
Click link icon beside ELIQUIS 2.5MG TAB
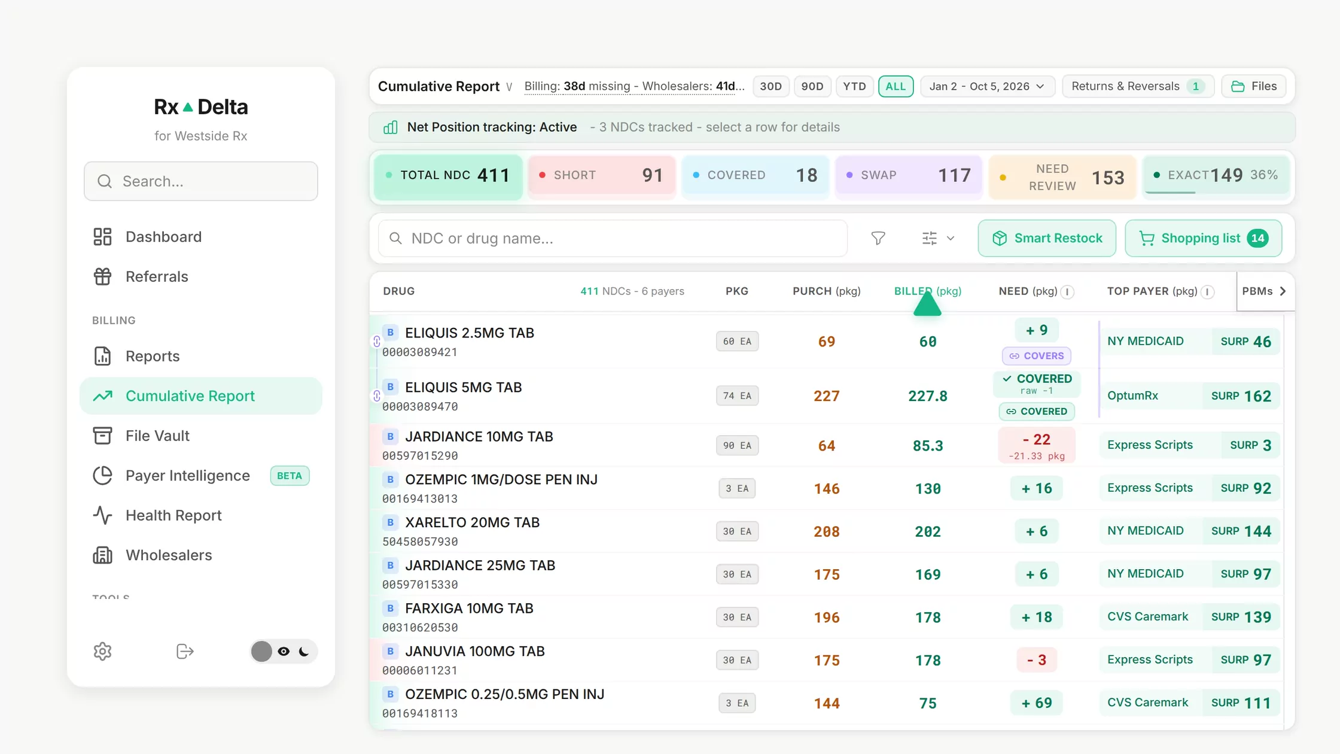click(x=376, y=342)
